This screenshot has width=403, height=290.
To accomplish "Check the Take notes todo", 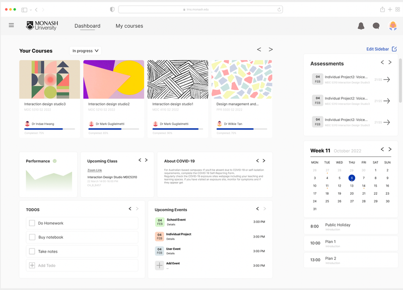I will point(32,251).
